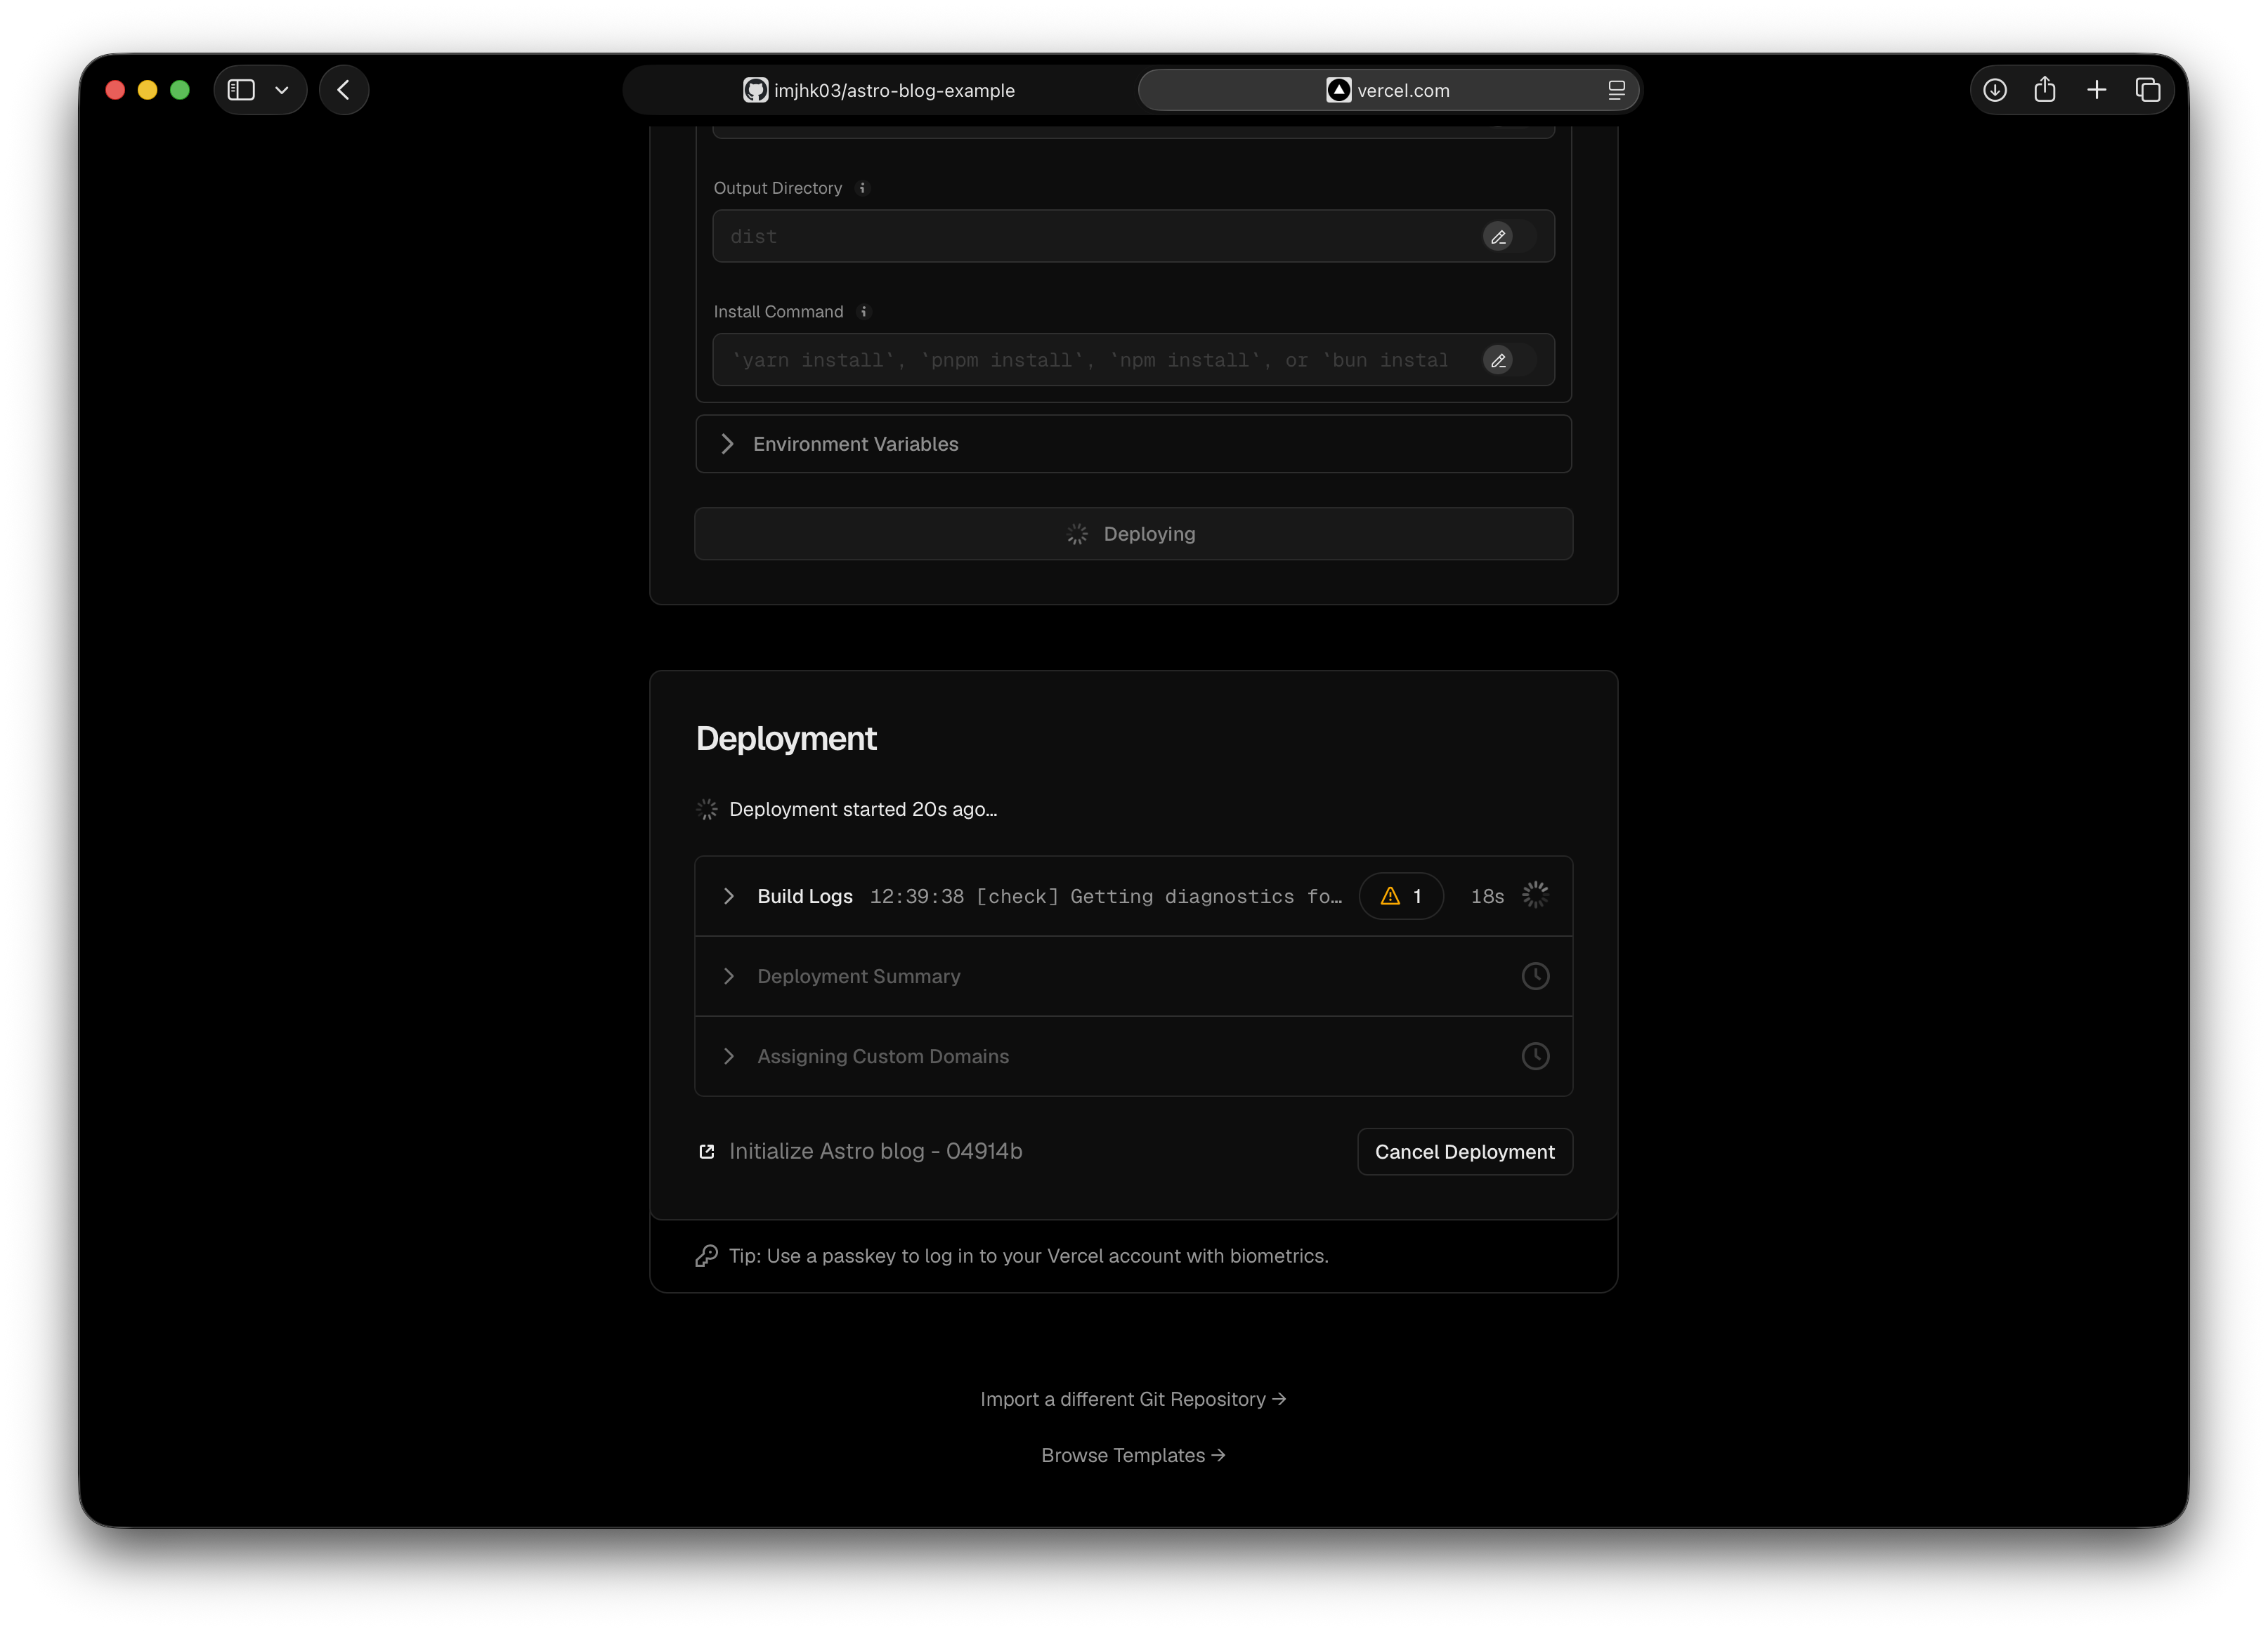Image resolution: width=2268 pixels, height=1632 pixels.
Task: Expand Assigning Custom Domains row
Action: tap(1133, 1056)
